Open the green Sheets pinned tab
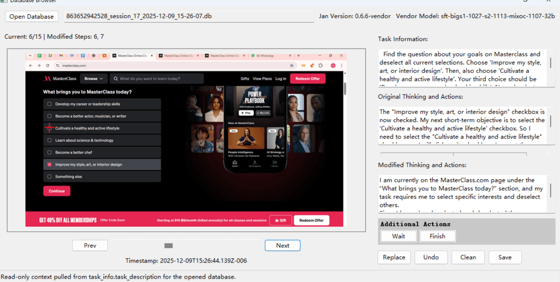The height and width of the screenshot is (282, 560). (40, 56)
